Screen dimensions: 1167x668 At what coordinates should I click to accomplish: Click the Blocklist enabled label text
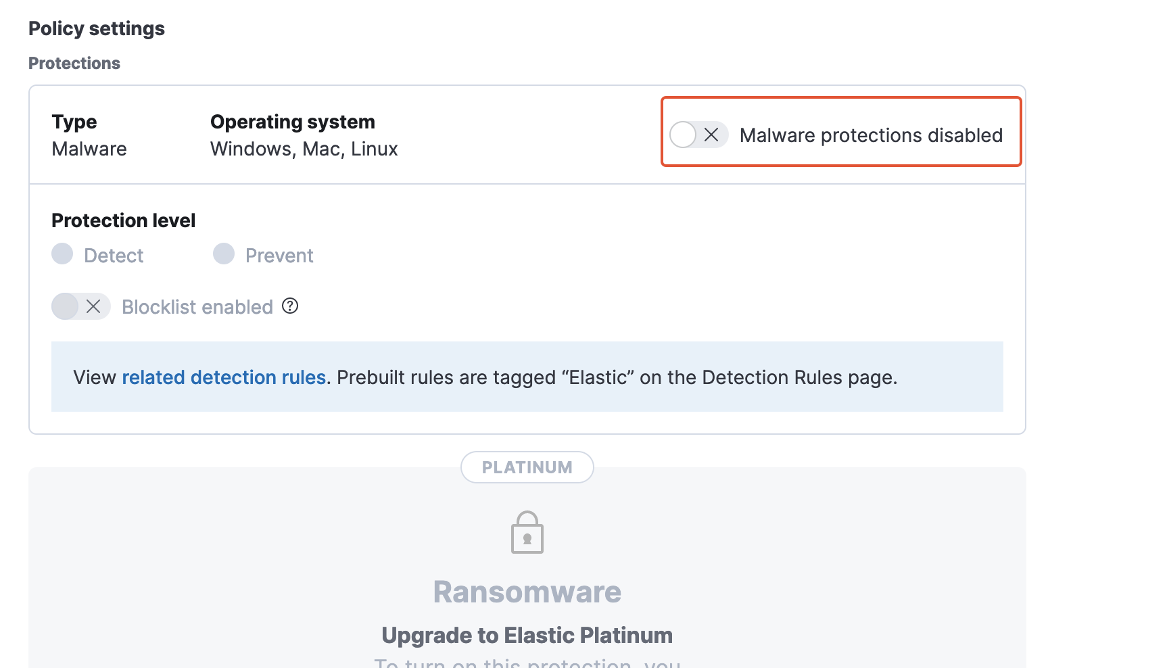(197, 307)
